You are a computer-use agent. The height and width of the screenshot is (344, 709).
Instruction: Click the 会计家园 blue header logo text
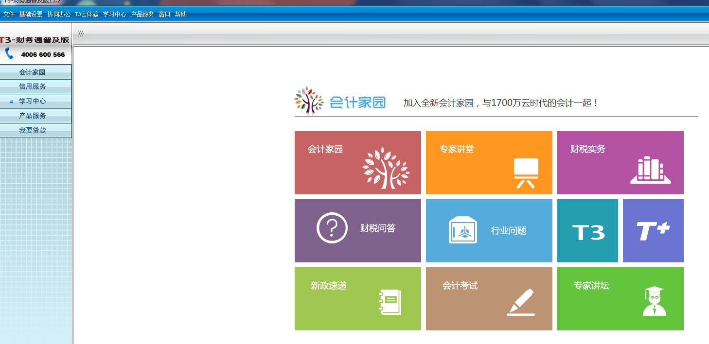point(358,102)
